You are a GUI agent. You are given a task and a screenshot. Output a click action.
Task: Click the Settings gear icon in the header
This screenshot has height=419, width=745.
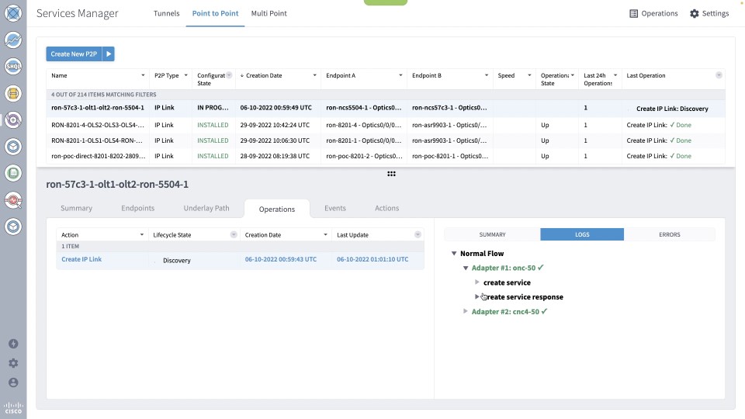pos(694,14)
